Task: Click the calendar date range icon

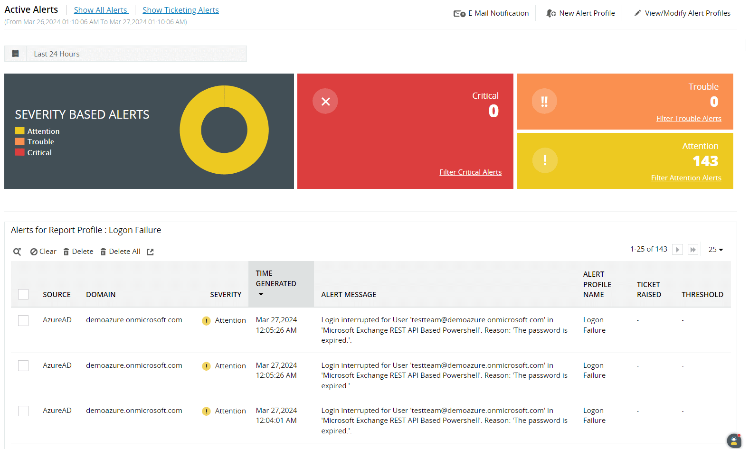Action: 15,54
